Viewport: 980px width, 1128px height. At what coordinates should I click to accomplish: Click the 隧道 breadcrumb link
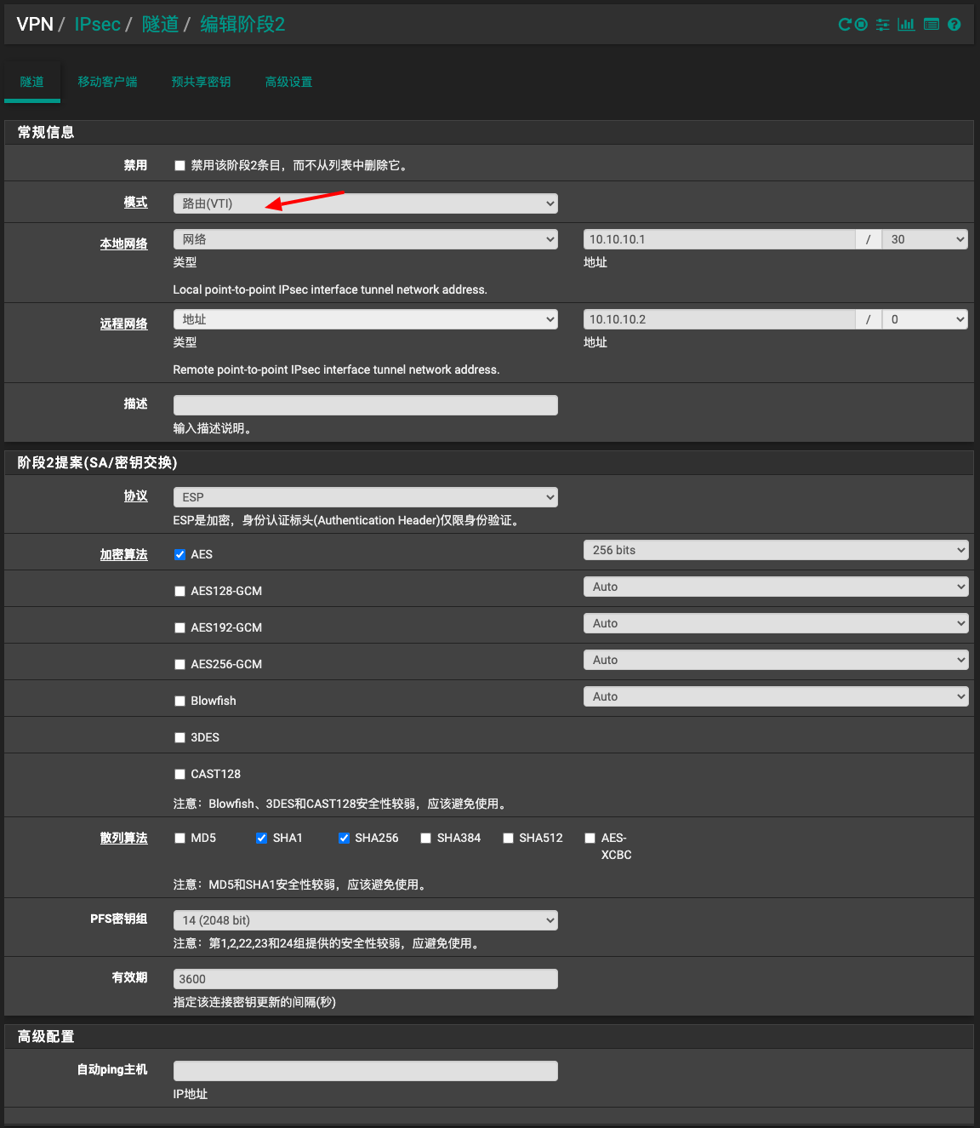click(x=160, y=24)
